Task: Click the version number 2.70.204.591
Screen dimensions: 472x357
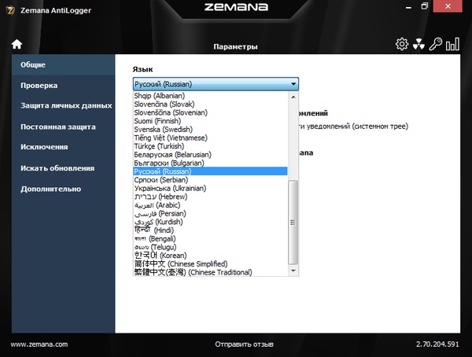Action: (x=437, y=344)
